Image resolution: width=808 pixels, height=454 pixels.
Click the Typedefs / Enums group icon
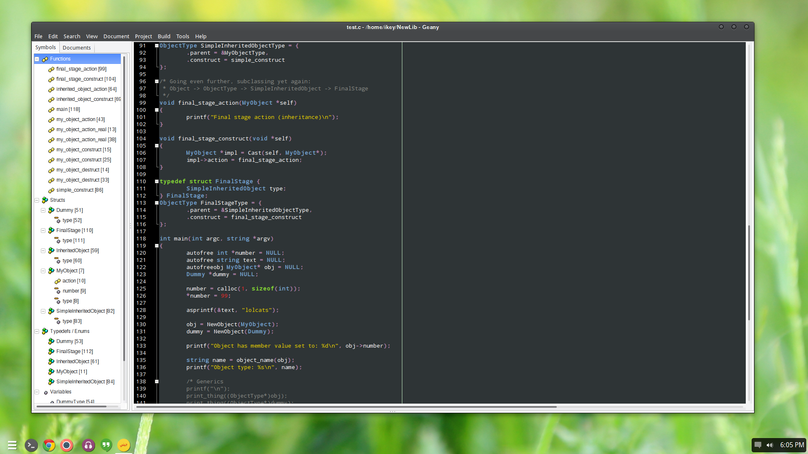coord(45,331)
